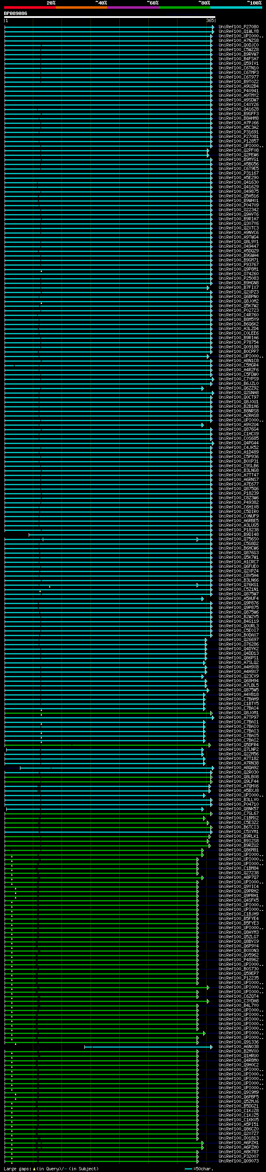Click the UniRef100_A6PZH1 hit name
Viewport: 266px width, 1172px height.
pos(239,1143)
